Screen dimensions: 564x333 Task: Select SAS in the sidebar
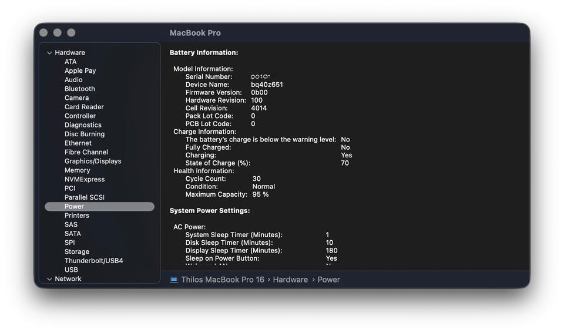71,224
